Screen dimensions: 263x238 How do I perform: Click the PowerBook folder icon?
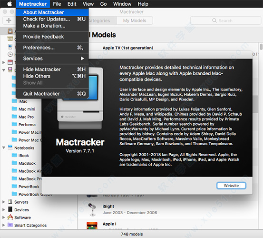14,186
